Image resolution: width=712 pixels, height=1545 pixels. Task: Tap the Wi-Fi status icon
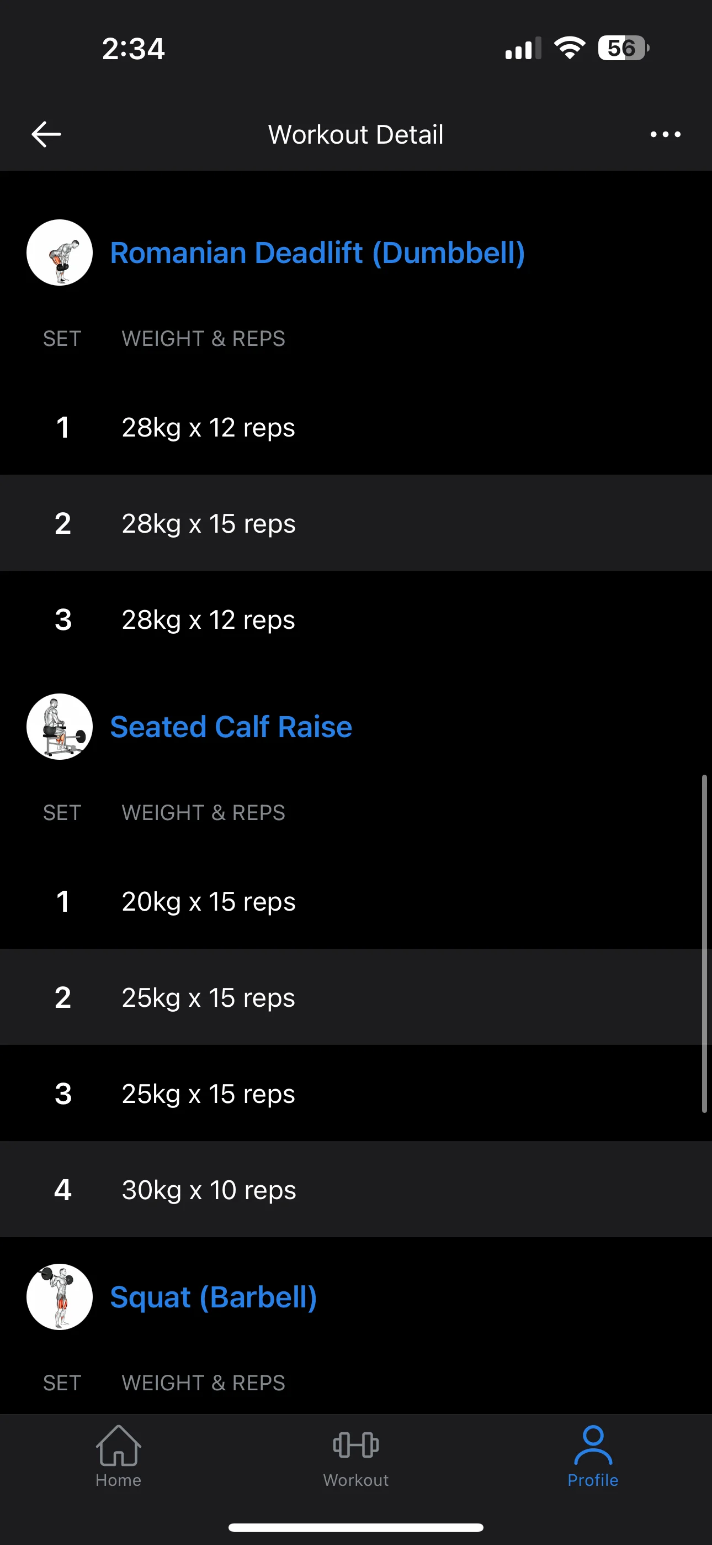(570, 48)
